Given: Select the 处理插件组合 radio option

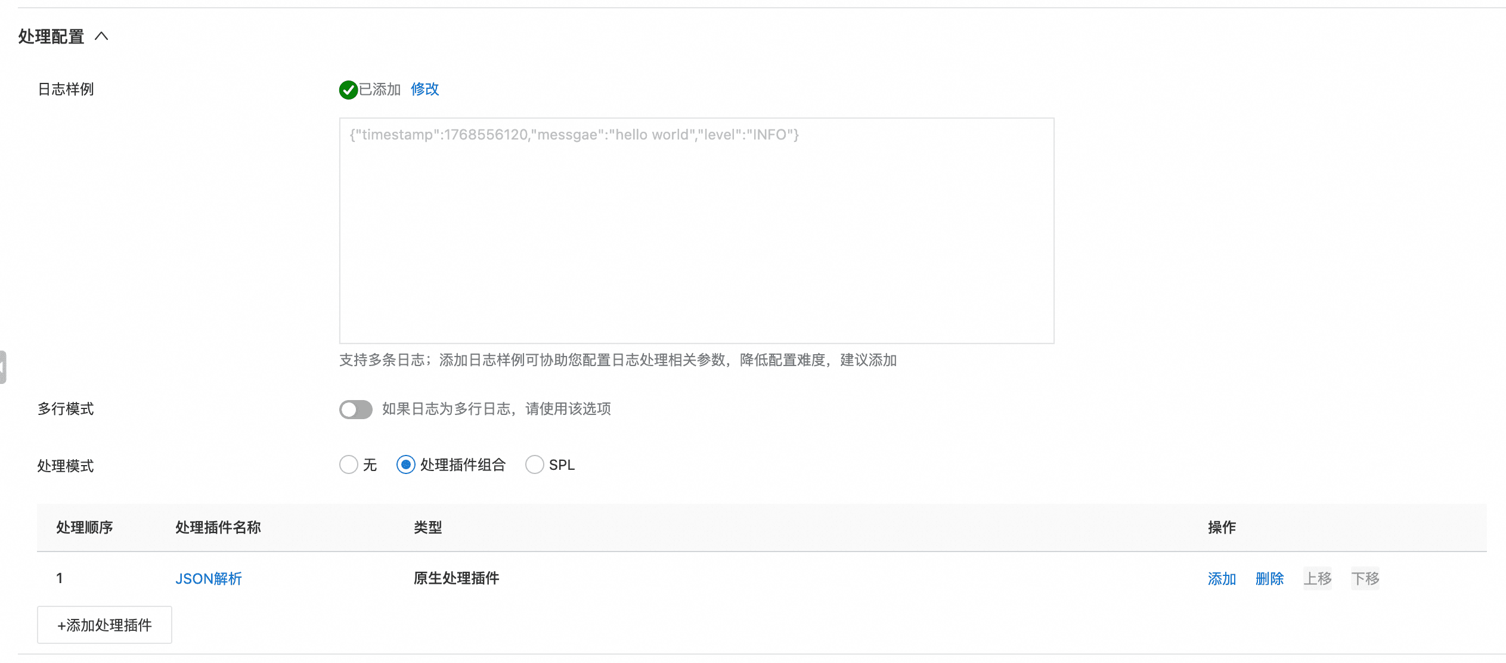Looking at the screenshot, I should click(406, 465).
